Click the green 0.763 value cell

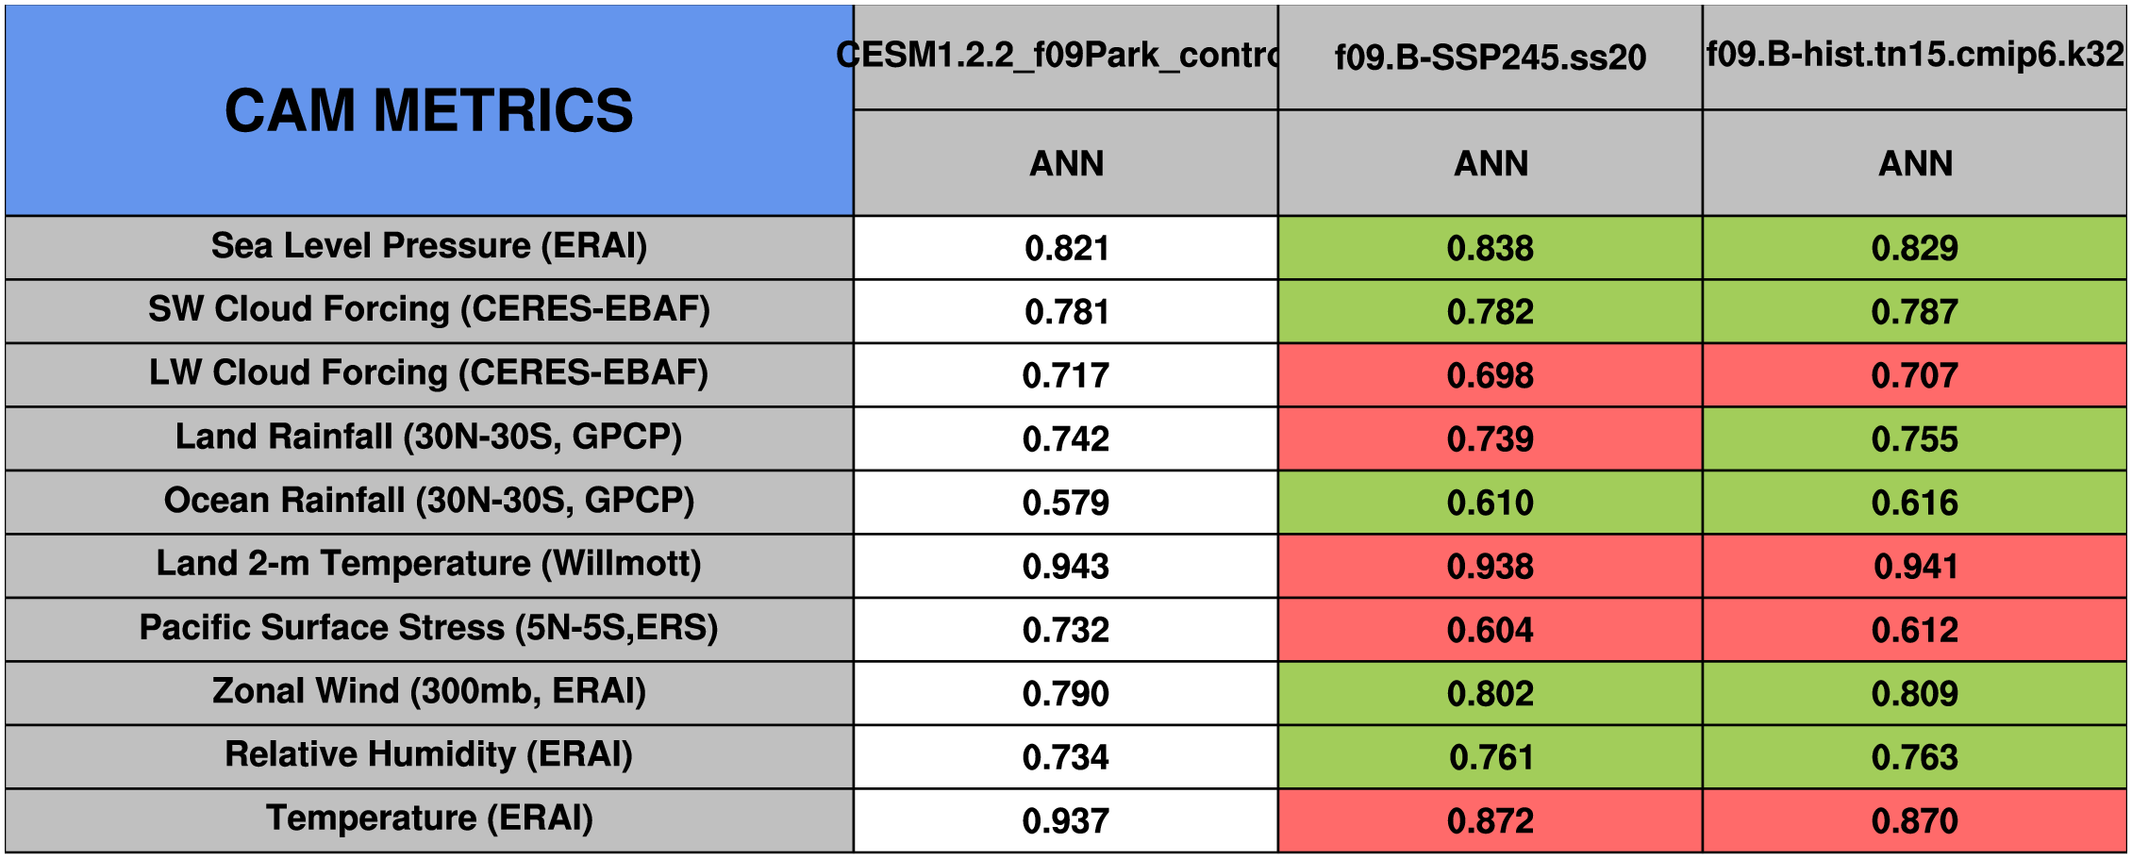coord(1915,757)
